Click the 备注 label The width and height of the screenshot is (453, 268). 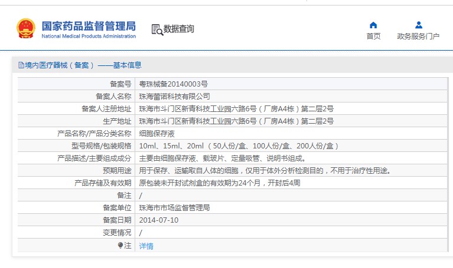[x=124, y=196]
